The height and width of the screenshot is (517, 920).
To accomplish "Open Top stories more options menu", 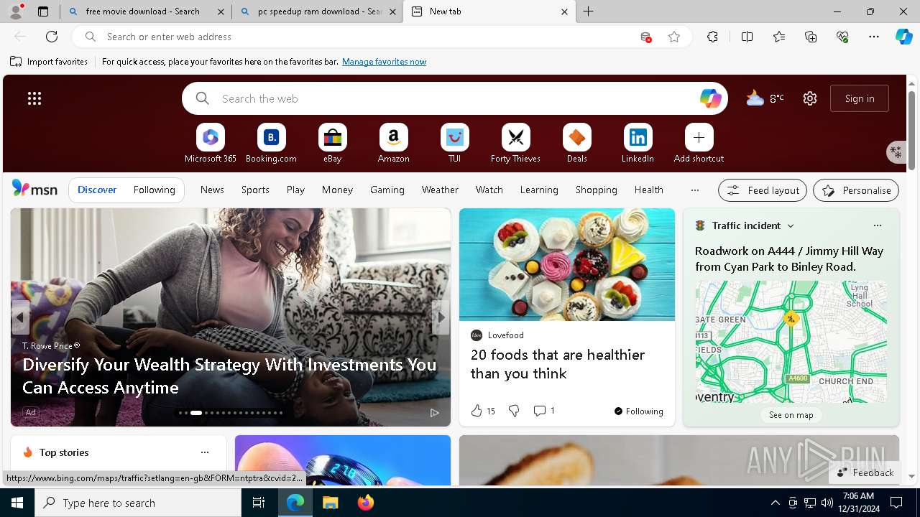I will (205, 452).
